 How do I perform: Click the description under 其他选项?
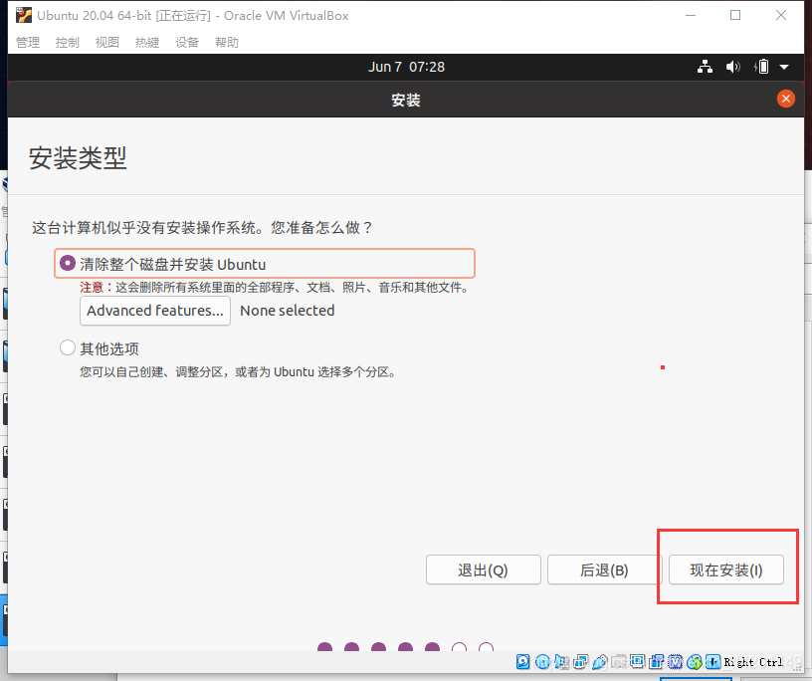point(238,371)
